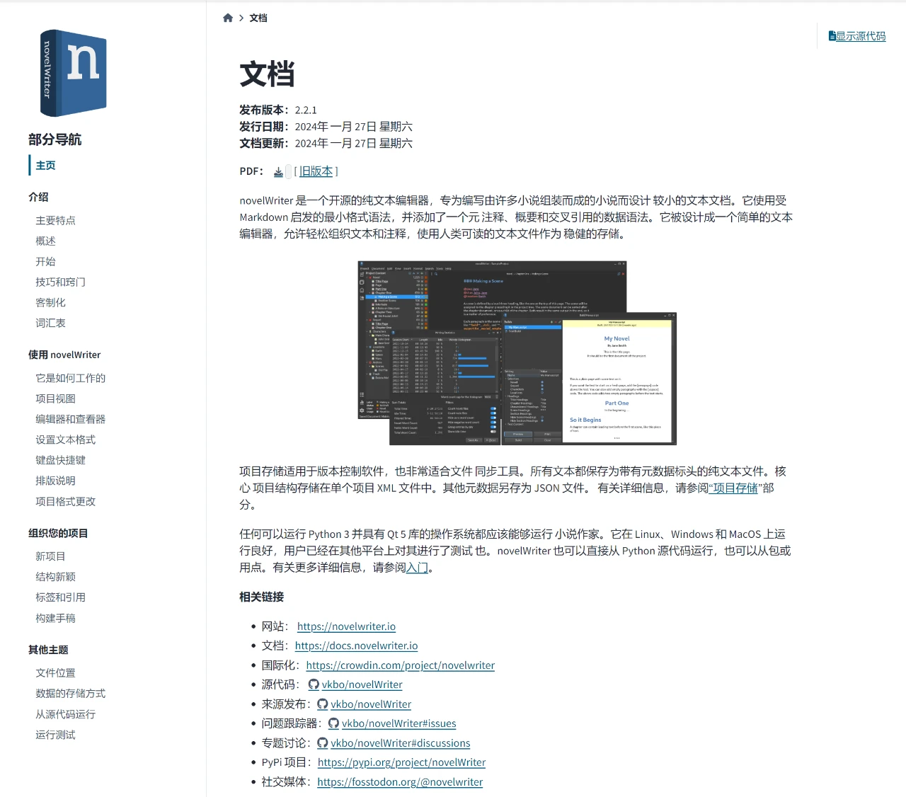Click GitHub icon beside 问题跟踪器 link
Image resolution: width=906 pixels, height=797 pixels.
point(333,723)
